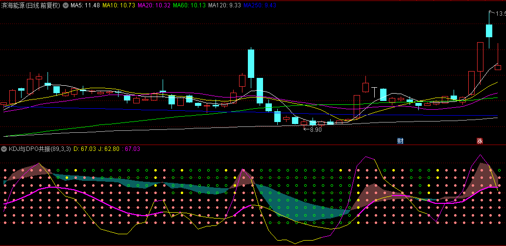Select the MA5: 11.48 label

tap(85, 5)
